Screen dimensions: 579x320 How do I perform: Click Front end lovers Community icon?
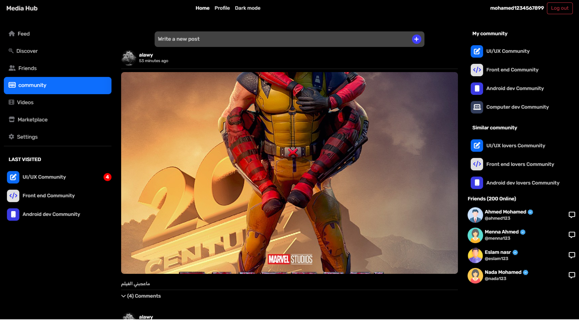click(477, 164)
